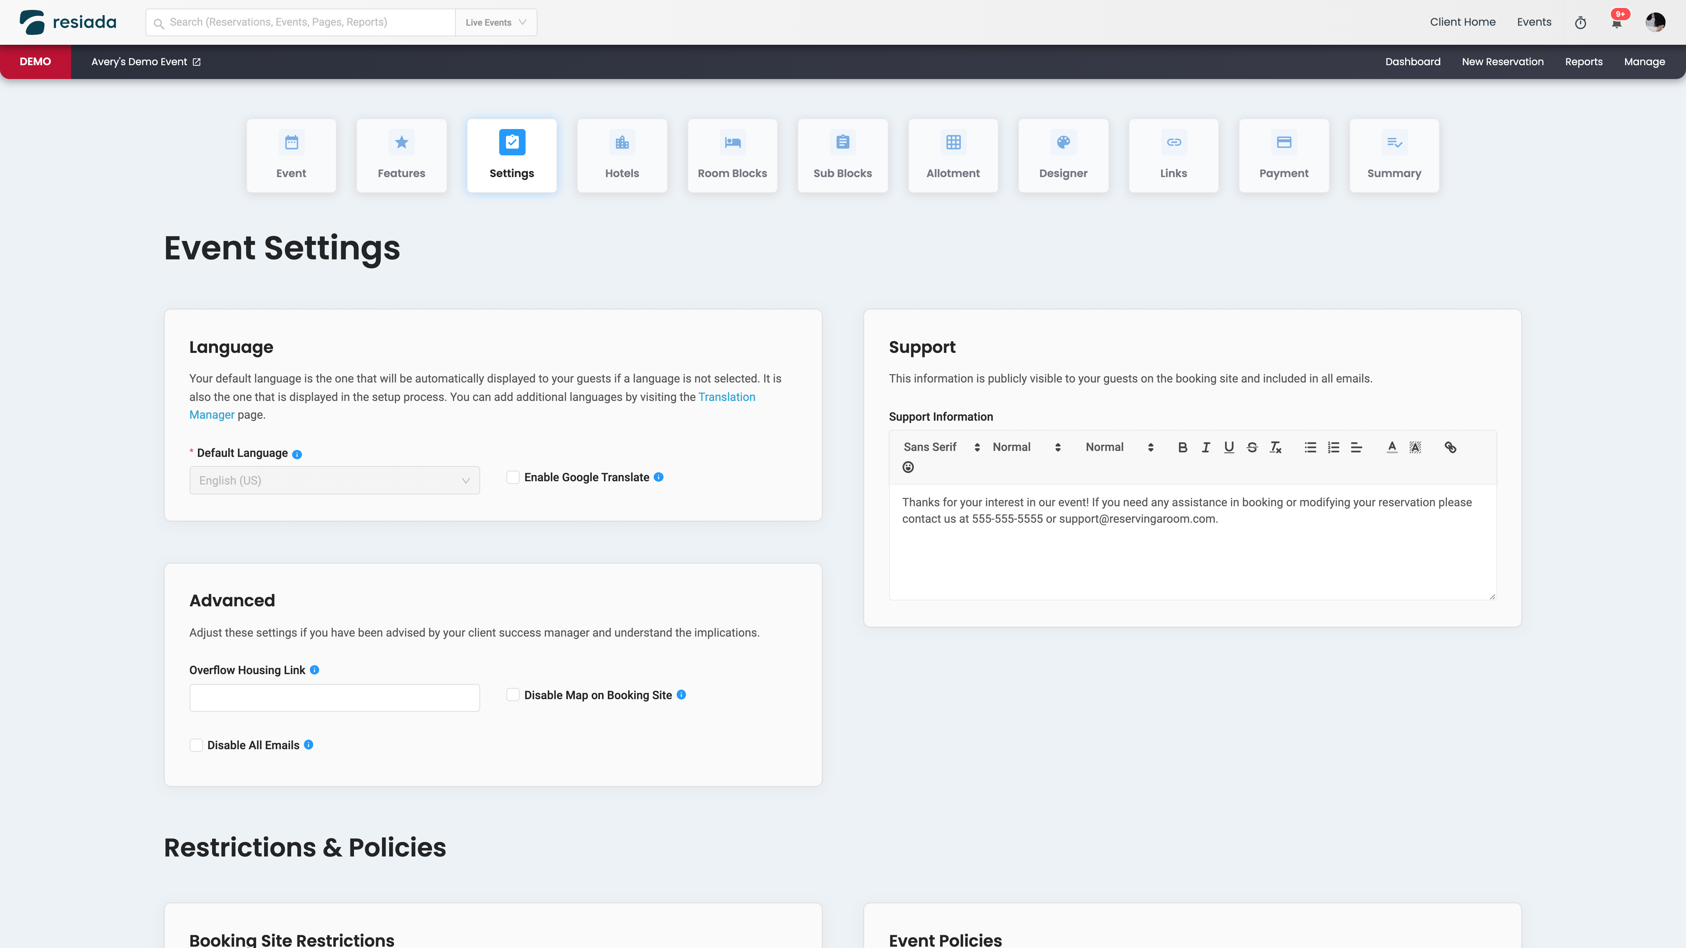Go to the Designer tab
1686x948 pixels.
pyautogui.click(x=1063, y=156)
